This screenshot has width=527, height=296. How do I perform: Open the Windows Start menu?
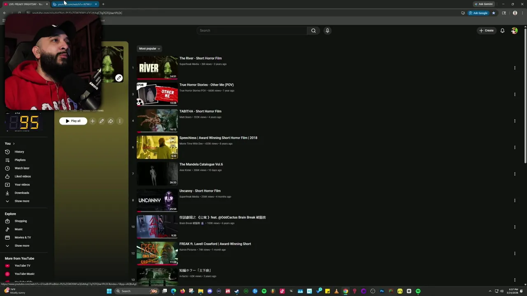tap(109, 291)
